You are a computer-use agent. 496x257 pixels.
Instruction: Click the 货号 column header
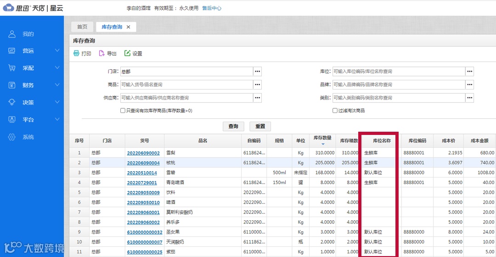[145, 141]
